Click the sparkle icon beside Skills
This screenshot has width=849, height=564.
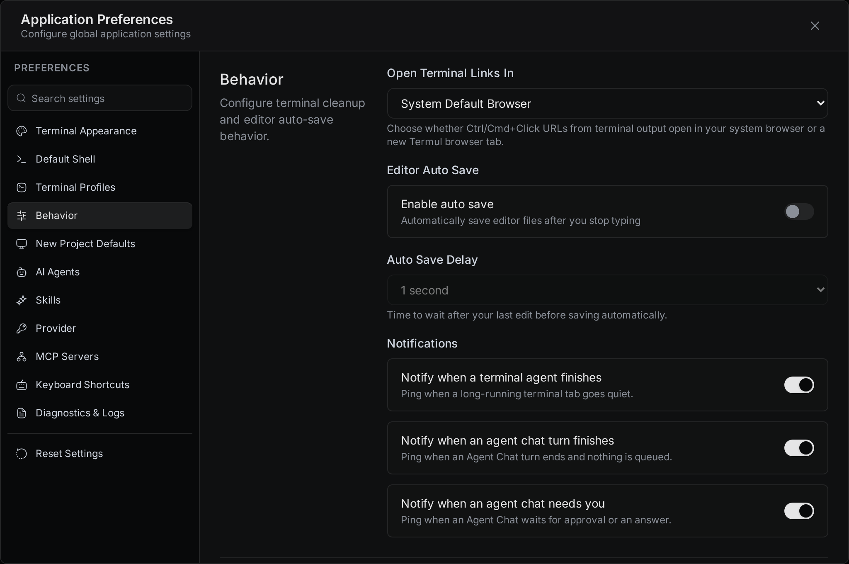point(22,300)
